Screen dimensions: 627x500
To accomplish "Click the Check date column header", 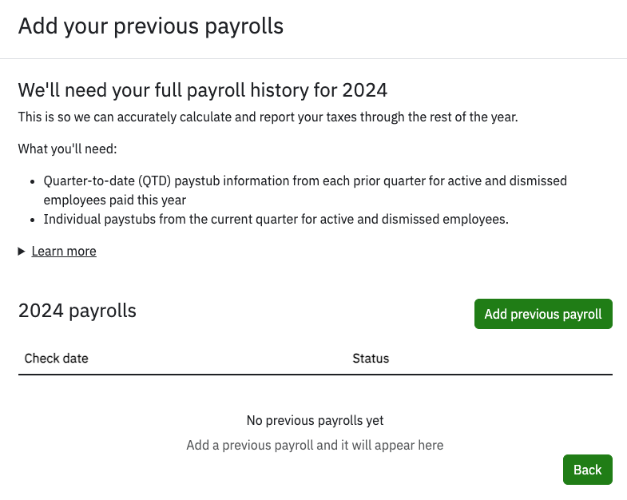I will (x=57, y=358).
